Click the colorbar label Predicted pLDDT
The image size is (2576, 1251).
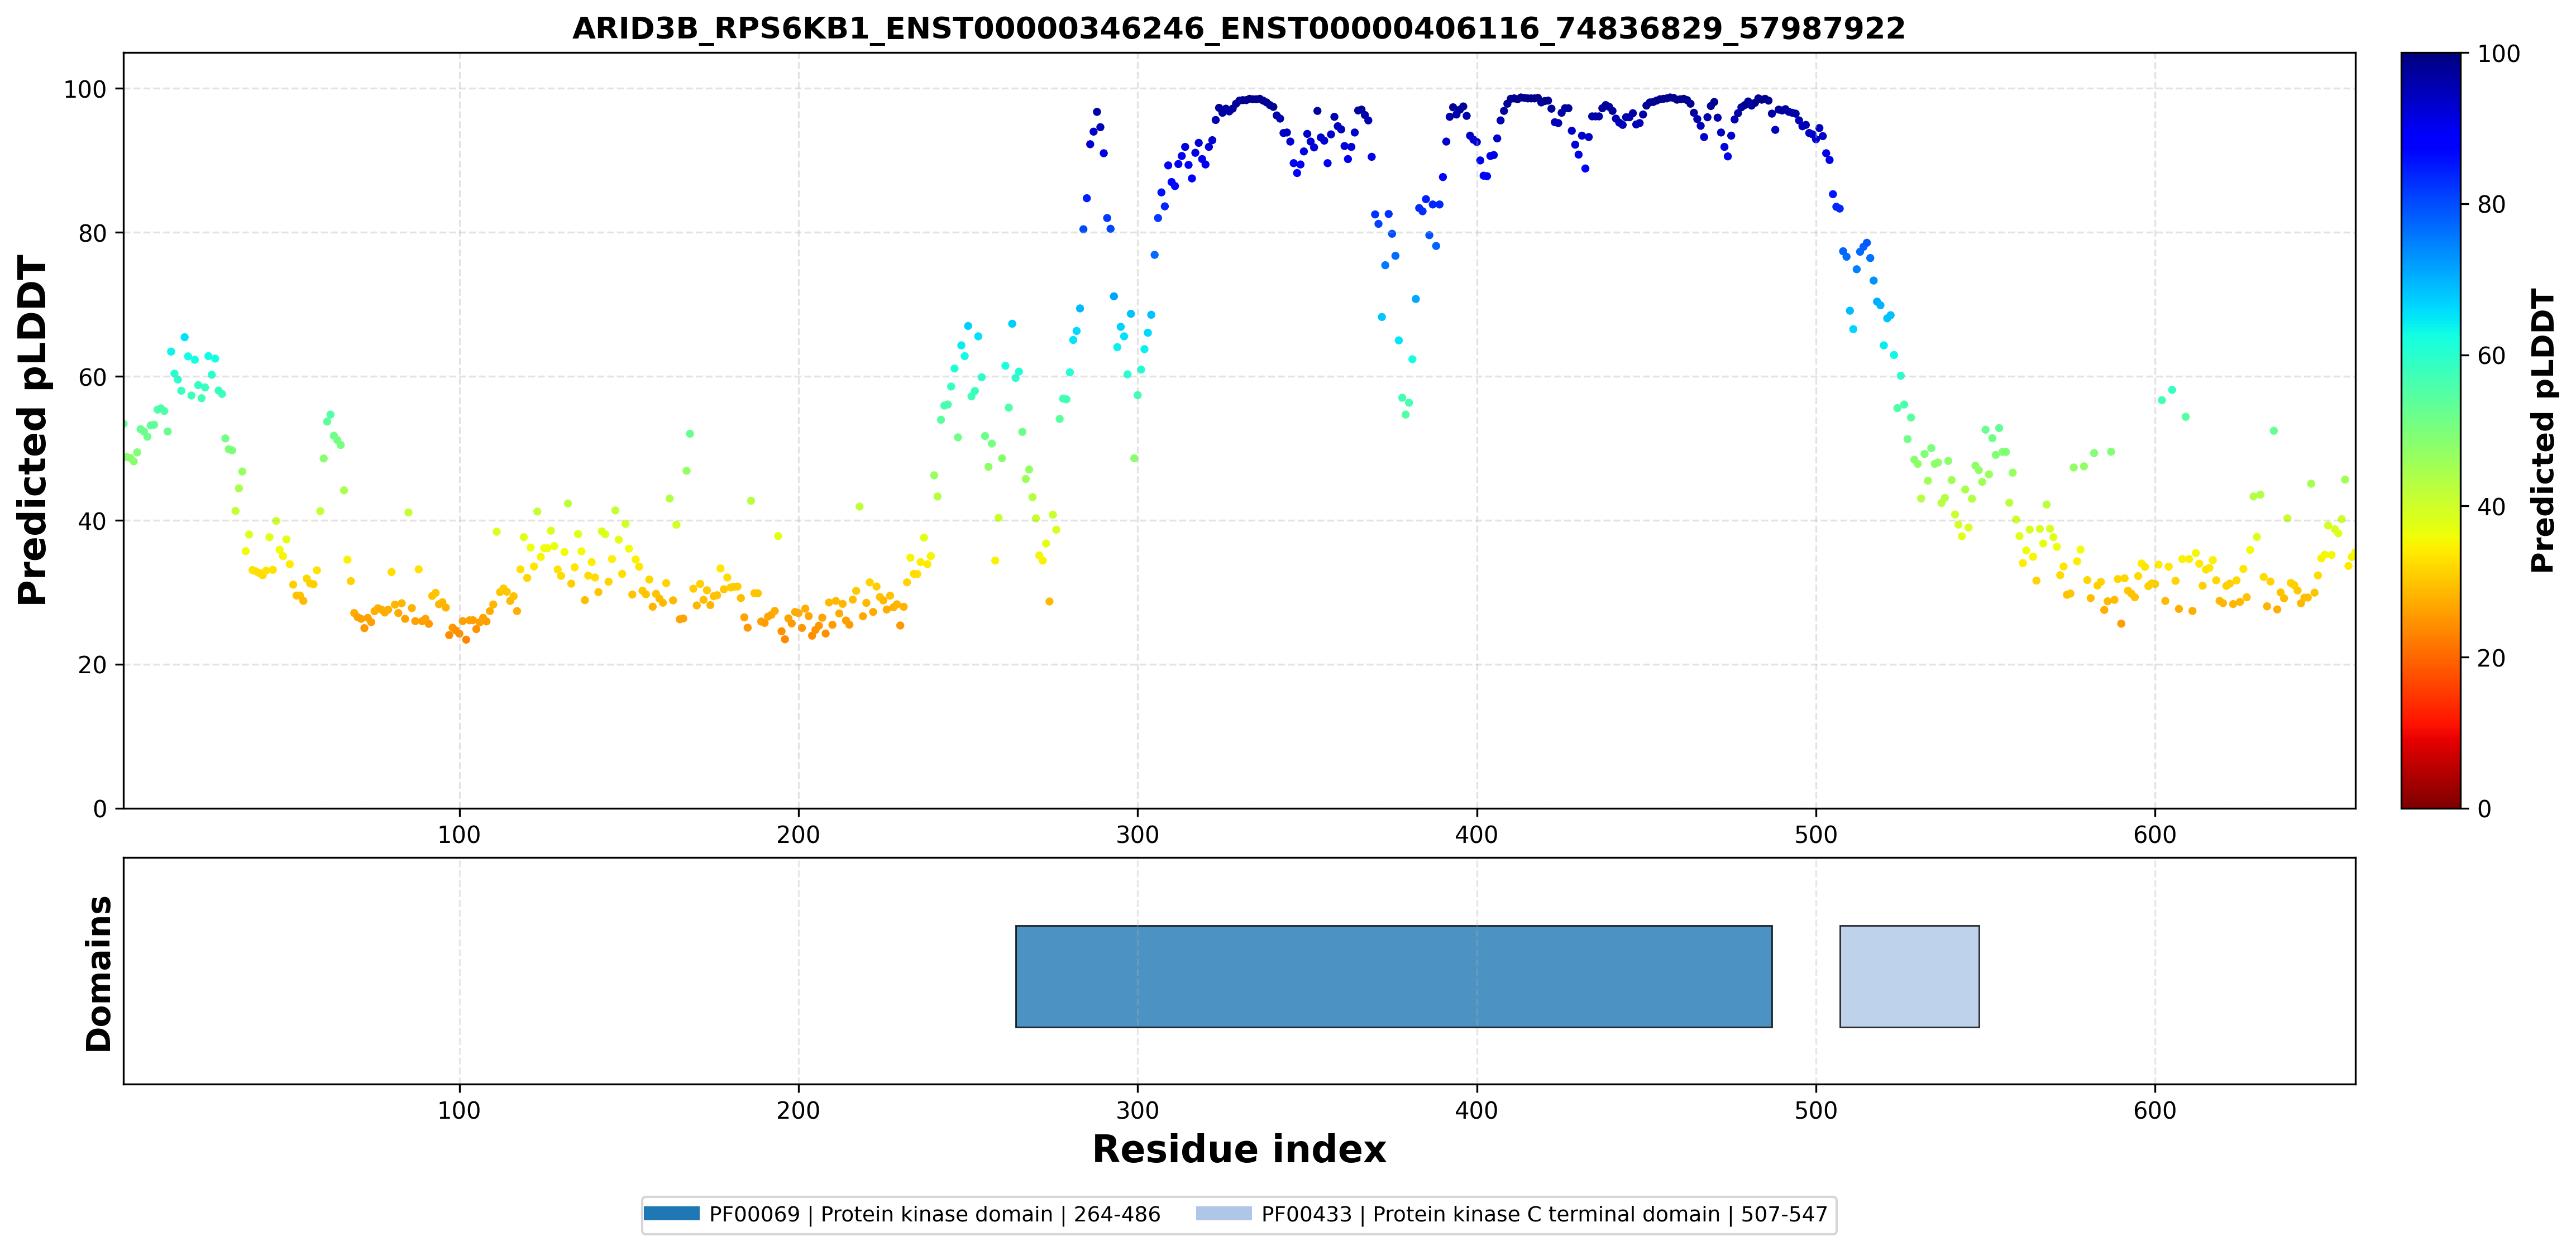click(2543, 430)
